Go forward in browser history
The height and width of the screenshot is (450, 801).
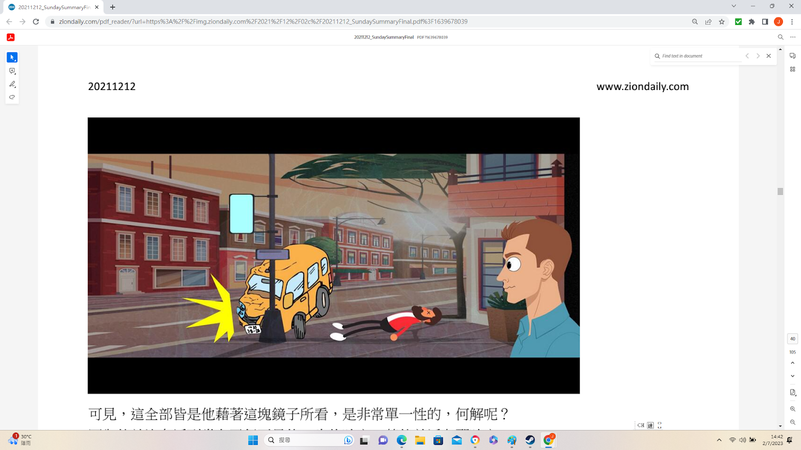(23, 21)
